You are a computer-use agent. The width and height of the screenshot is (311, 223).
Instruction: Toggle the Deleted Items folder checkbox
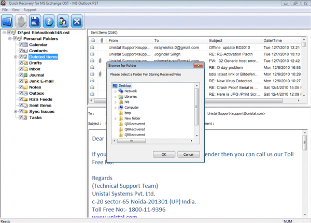coord(21,56)
